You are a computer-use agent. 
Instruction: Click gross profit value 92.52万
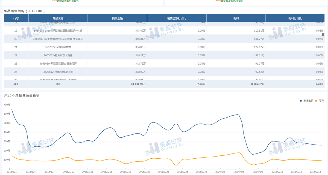point(260,72)
